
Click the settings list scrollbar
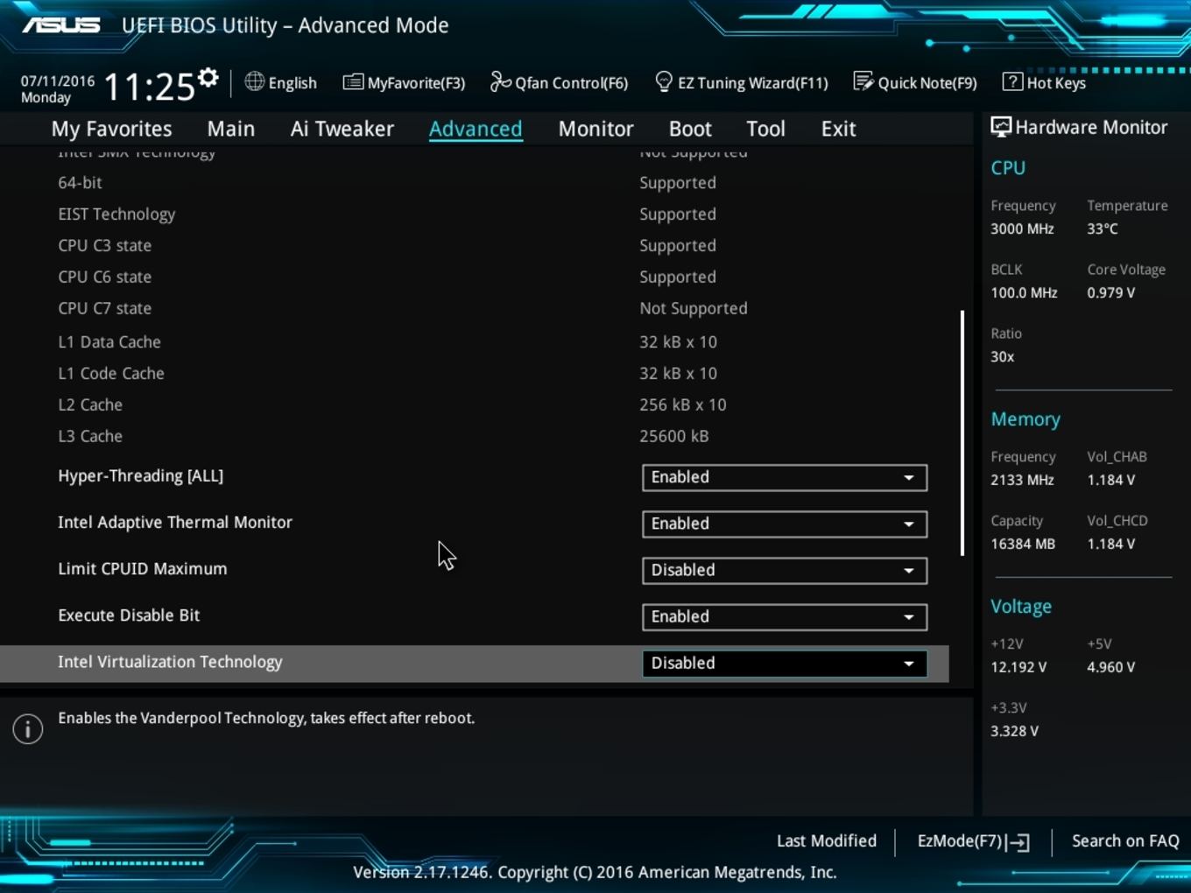point(962,432)
